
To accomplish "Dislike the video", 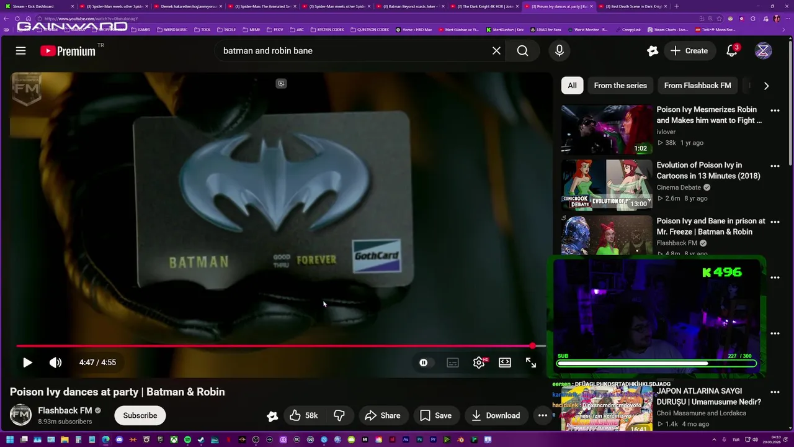I will [339, 415].
